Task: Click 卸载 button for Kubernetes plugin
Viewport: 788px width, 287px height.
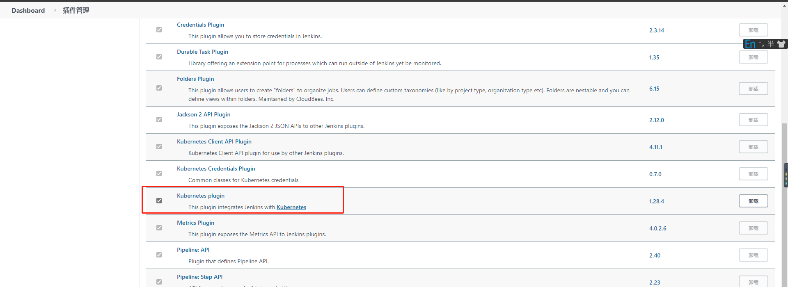Action: tap(753, 201)
